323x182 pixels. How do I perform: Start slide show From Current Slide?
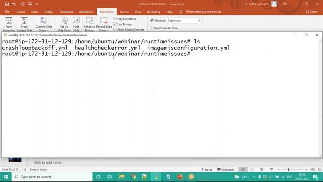pos(24,24)
